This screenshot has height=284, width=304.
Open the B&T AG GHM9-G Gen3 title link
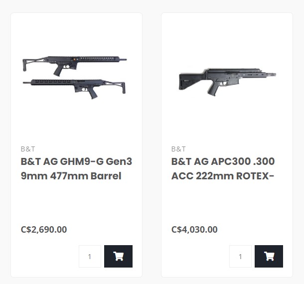point(76,162)
